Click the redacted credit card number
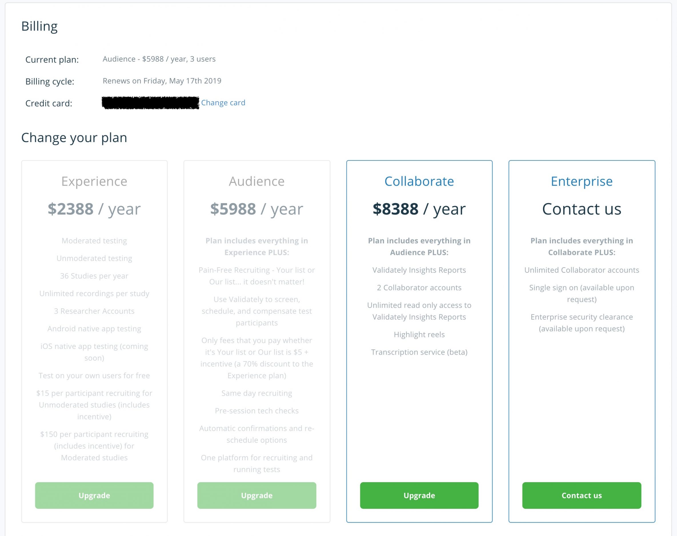This screenshot has width=677, height=536. point(151,103)
